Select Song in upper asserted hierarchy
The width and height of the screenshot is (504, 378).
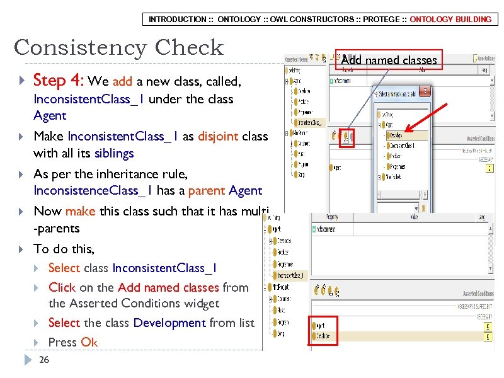(299, 175)
